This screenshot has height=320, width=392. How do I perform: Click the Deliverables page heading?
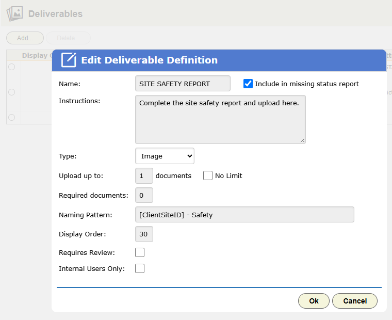pos(55,14)
